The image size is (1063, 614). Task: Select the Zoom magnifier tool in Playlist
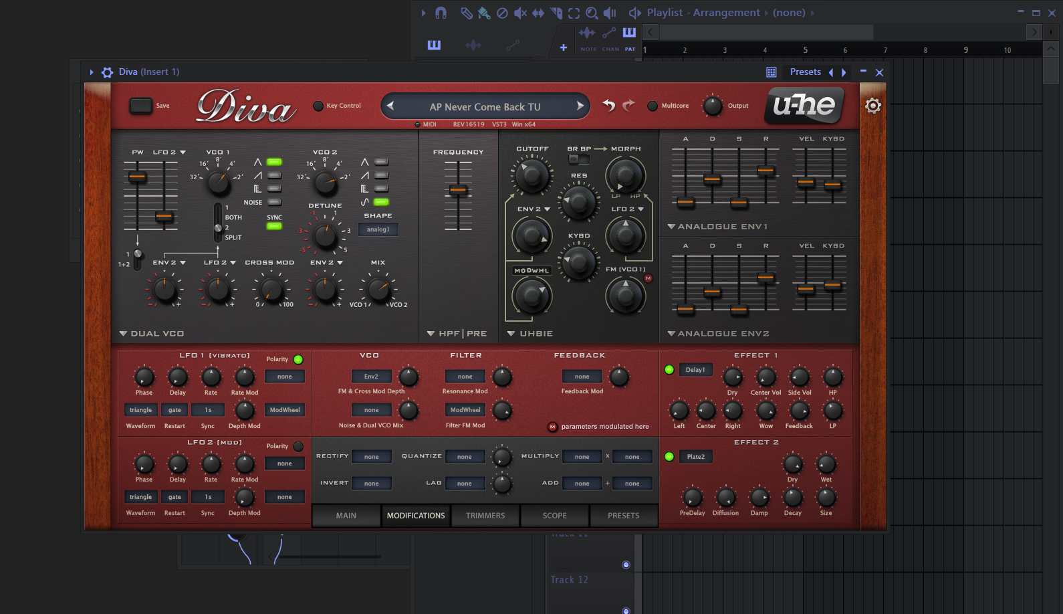click(x=592, y=13)
